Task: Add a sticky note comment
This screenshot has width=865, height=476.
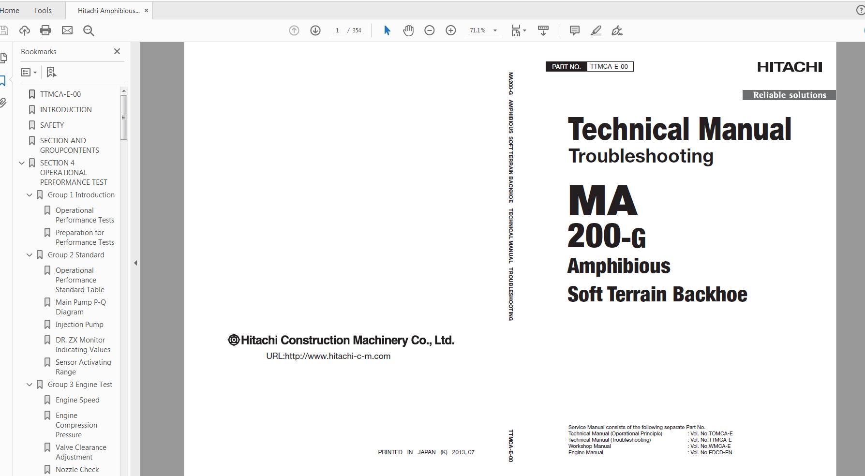Action: tap(575, 30)
